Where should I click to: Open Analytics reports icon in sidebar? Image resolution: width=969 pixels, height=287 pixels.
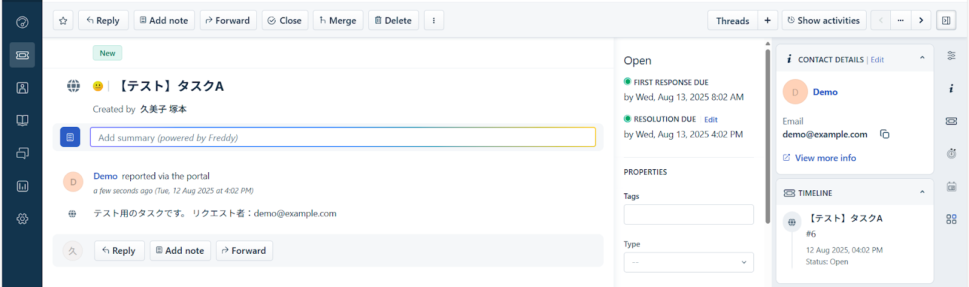click(x=22, y=186)
